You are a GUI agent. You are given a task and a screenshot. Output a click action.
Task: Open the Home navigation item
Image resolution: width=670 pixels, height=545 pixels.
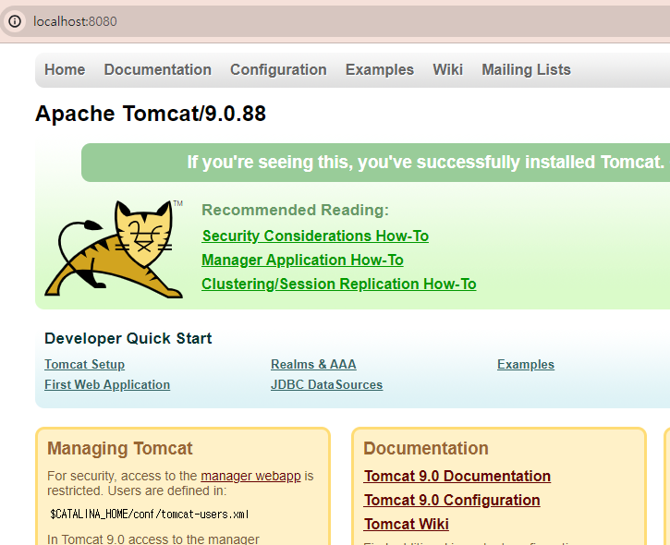coord(65,69)
